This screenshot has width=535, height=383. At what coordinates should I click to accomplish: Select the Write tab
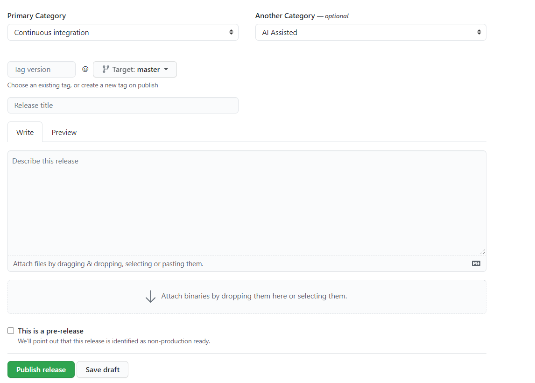coord(25,132)
